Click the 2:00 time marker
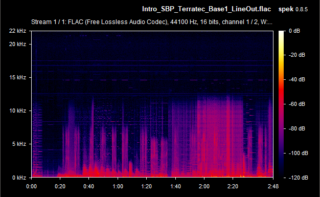The image size is (320, 197). pos(204,186)
